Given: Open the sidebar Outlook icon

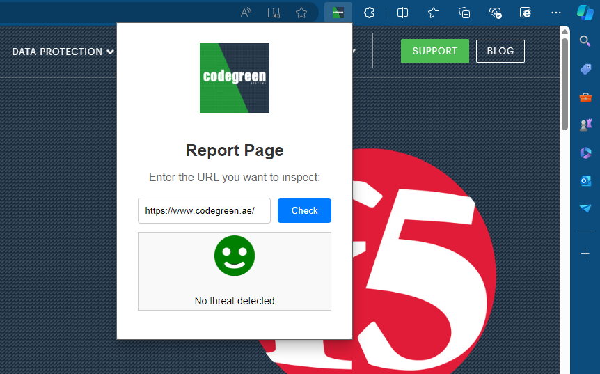Looking at the screenshot, I should point(585,180).
